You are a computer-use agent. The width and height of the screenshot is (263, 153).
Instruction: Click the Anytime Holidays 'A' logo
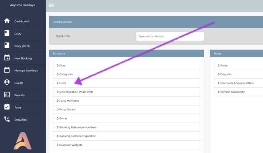point(23,141)
